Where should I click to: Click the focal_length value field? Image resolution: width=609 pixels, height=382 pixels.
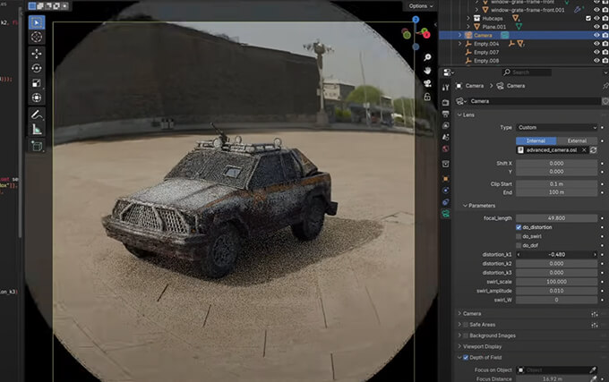click(556, 218)
